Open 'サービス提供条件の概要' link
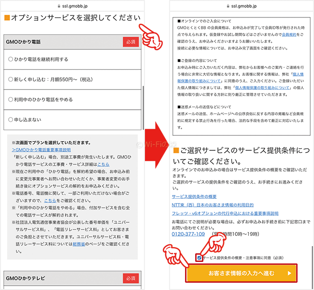The width and height of the screenshot is (314, 290). click(x=194, y=197)
